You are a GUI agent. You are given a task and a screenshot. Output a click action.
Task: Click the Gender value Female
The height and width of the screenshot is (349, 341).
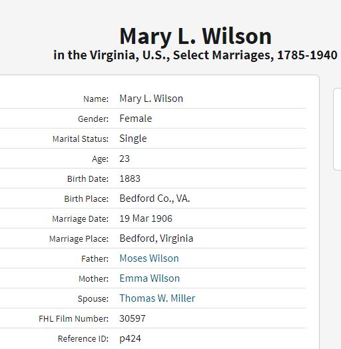[136, 119]
